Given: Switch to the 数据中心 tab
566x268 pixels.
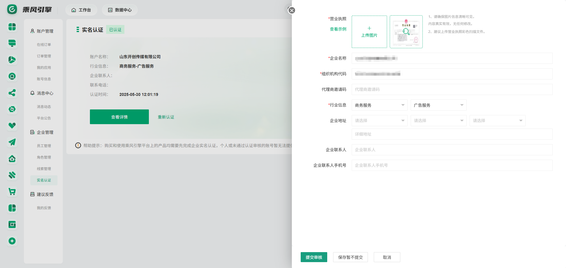Looking at the screenshot, I should click(120, 10).
